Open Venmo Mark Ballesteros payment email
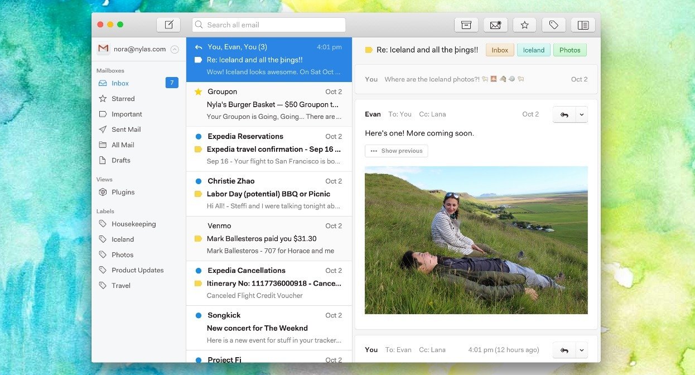 point(269,238)
